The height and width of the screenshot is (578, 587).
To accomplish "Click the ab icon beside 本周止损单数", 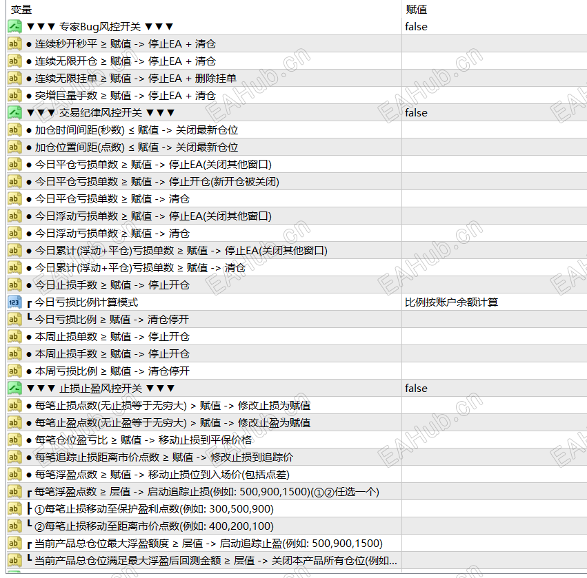I will tap(14, 336).
